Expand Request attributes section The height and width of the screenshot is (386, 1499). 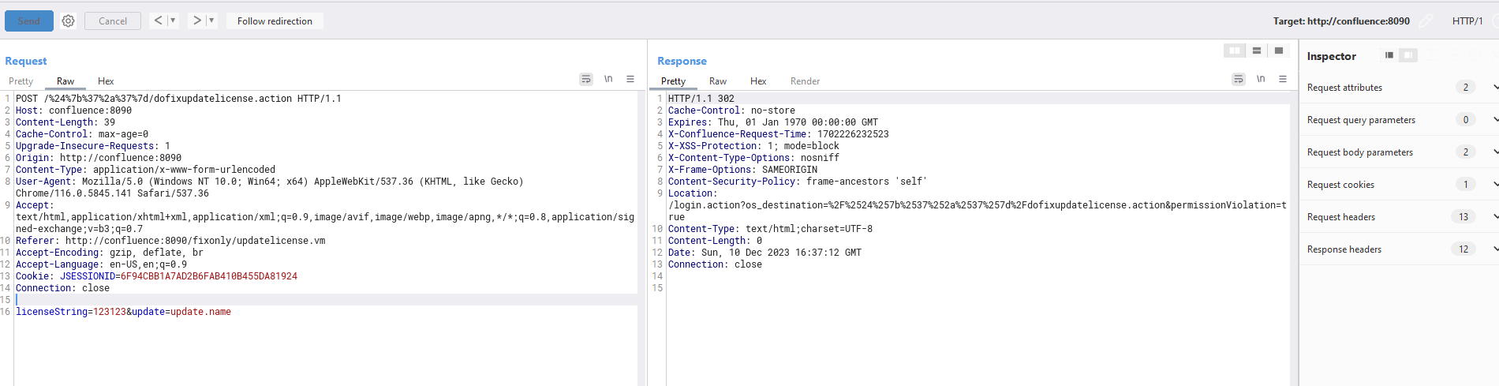point(1400,88)
